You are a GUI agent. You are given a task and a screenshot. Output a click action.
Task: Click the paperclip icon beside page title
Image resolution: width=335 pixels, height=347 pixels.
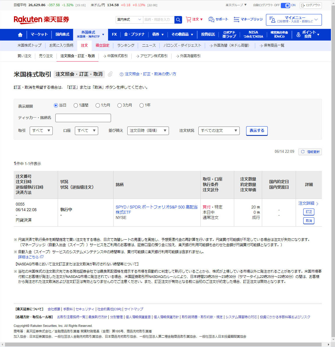[x=110, y=74]
